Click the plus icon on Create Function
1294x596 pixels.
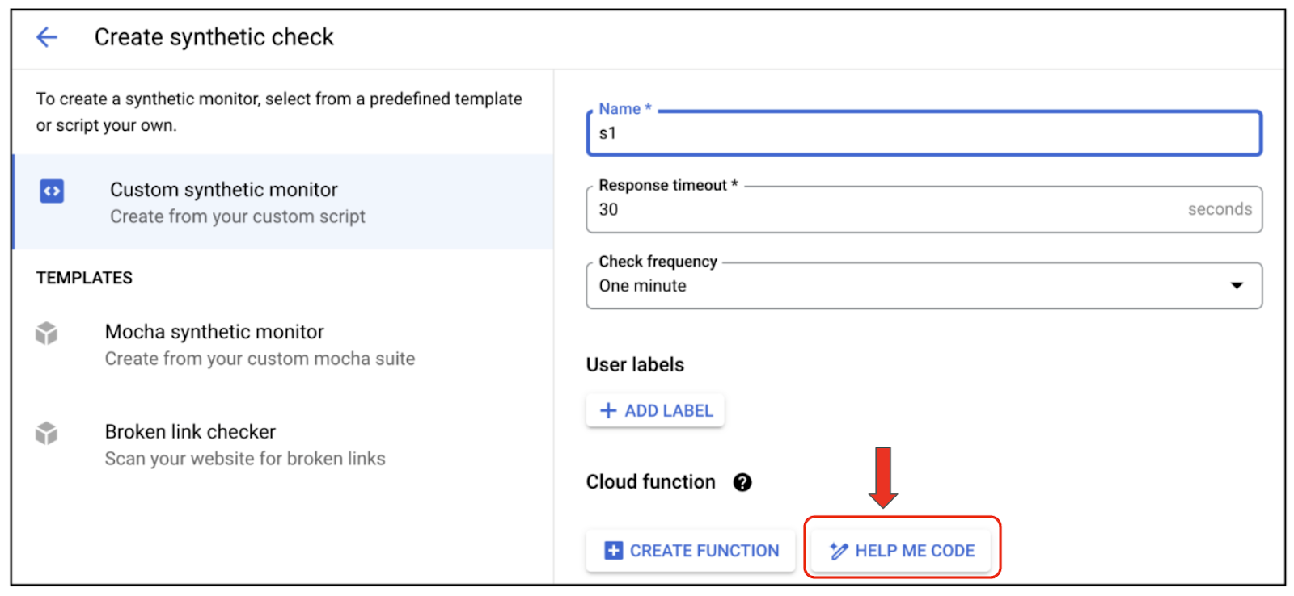(614, 551)
